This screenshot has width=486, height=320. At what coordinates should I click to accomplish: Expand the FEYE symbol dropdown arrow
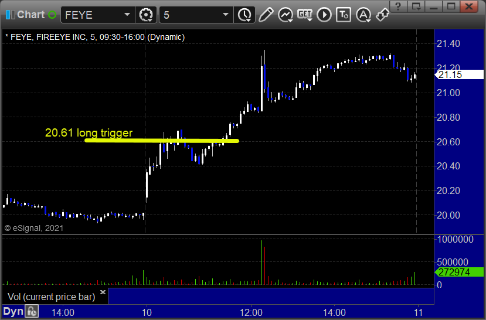click(x=127, y=15)
